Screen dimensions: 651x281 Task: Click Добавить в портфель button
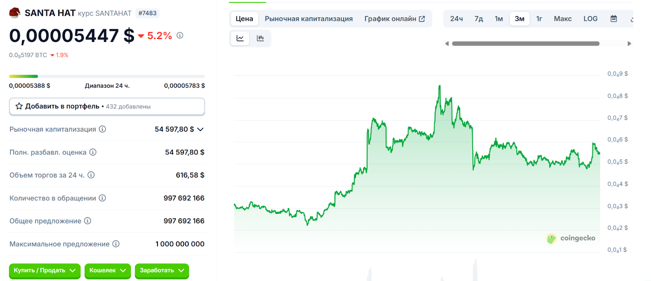pyautogui.click(x=107, y=106)
